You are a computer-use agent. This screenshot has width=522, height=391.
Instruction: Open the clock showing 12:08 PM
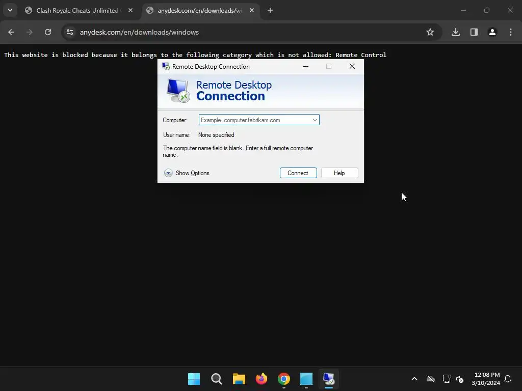[486, 379]
